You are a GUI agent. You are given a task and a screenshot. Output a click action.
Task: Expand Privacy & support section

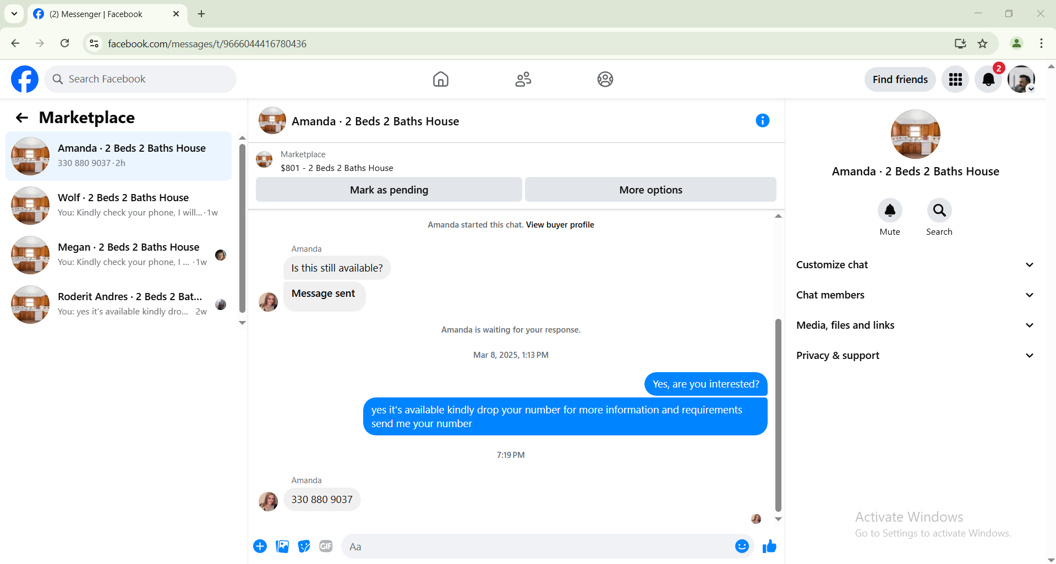coord(915,356)
